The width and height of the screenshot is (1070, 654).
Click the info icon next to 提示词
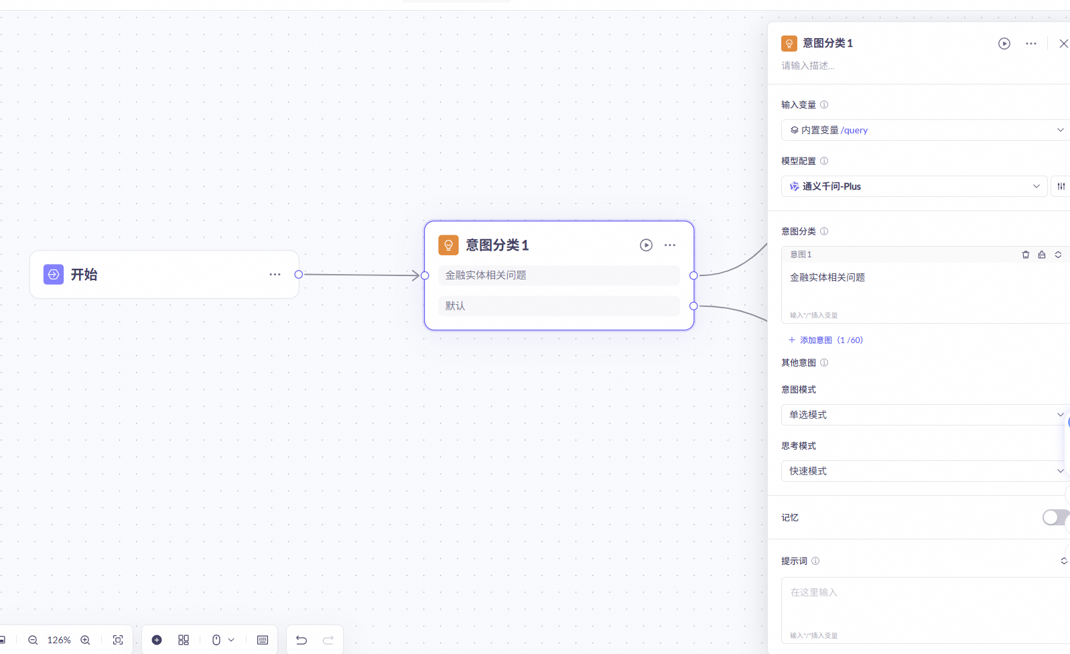[815, 561]
